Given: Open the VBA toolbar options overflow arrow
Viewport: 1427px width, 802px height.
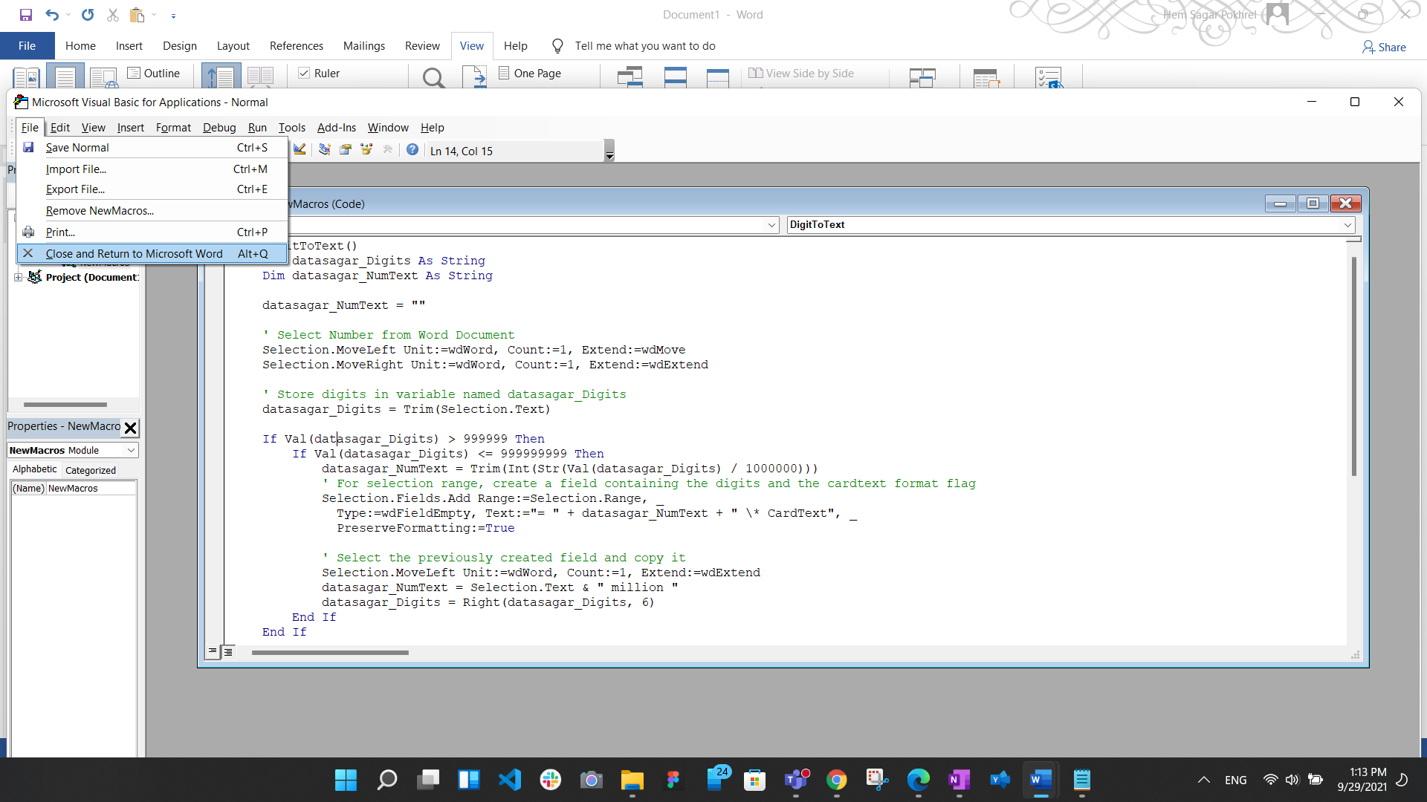Looking at the screenshot, I should click(609, 150).
